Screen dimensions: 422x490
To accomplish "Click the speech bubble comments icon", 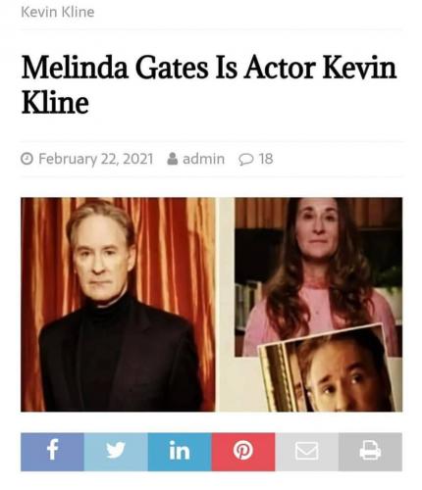I will point(246,160).
